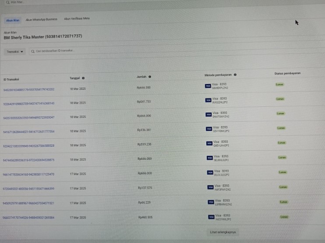Open transaction ID ending in 6368143
325x243 pixels.
(29, 103)
